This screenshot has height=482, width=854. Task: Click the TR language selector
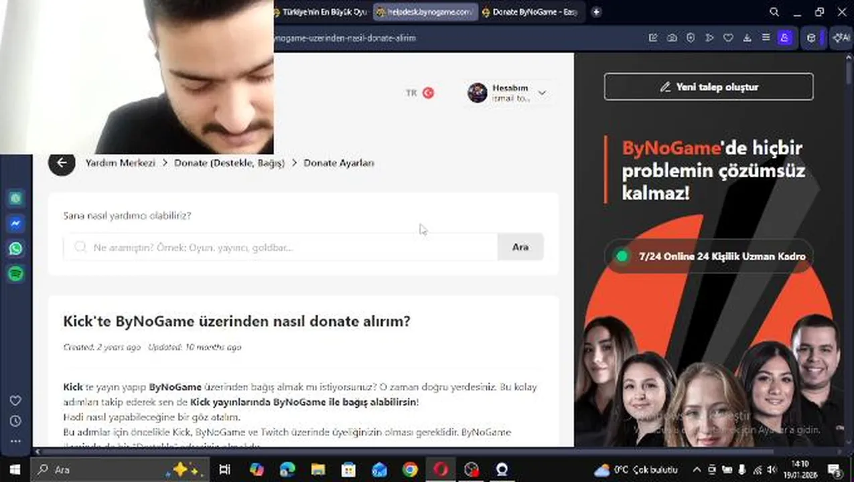click(x=411, y=92)
